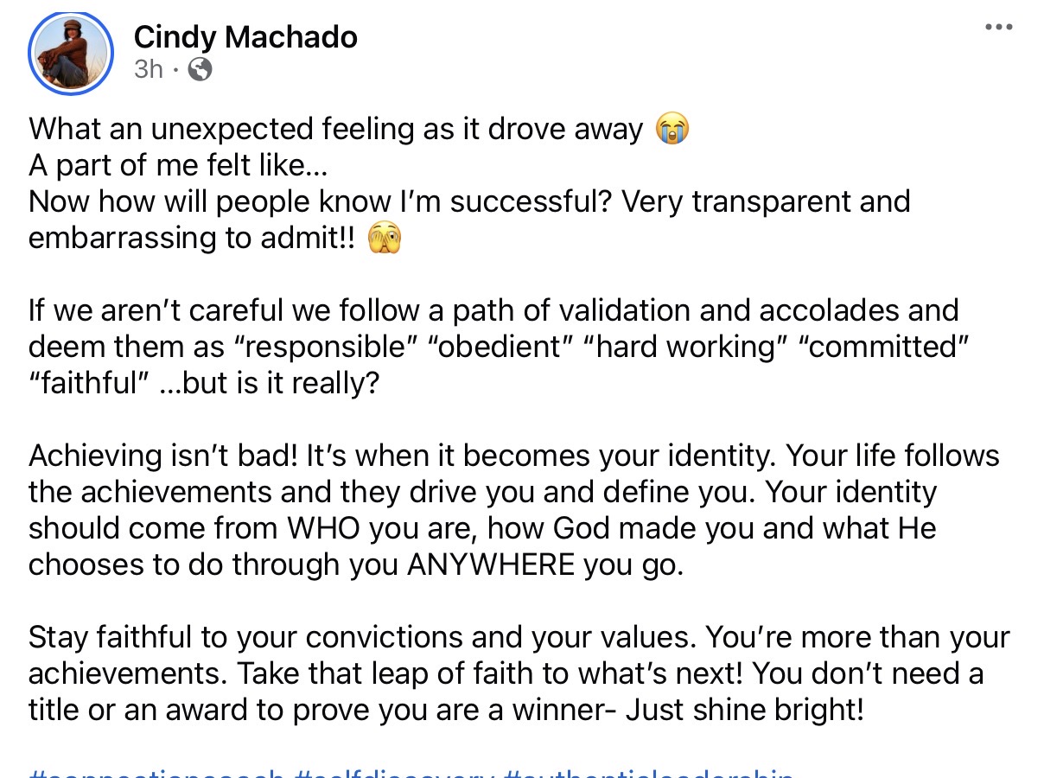Click the loudly crying face emoji
Viewport: 1044px width, 778px height.
(x=672, y=130)
